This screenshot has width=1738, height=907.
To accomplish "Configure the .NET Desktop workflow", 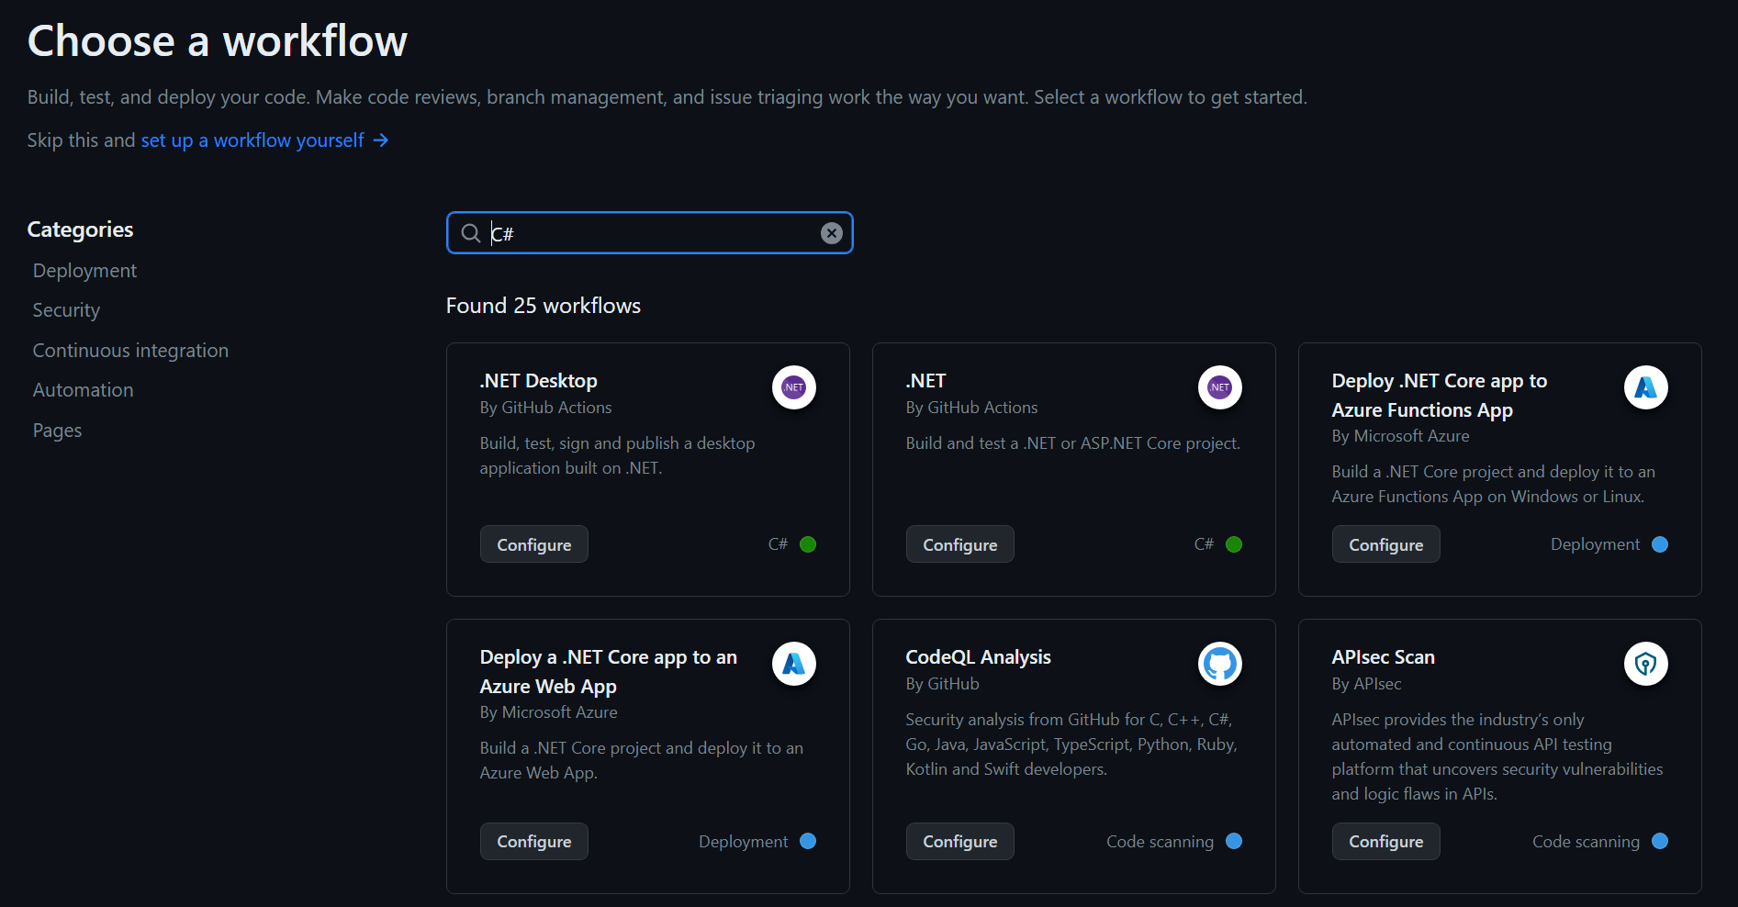I will (534, 544).
